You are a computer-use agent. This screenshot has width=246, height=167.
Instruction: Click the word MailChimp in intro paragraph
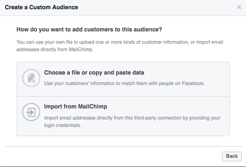point(81,50)
